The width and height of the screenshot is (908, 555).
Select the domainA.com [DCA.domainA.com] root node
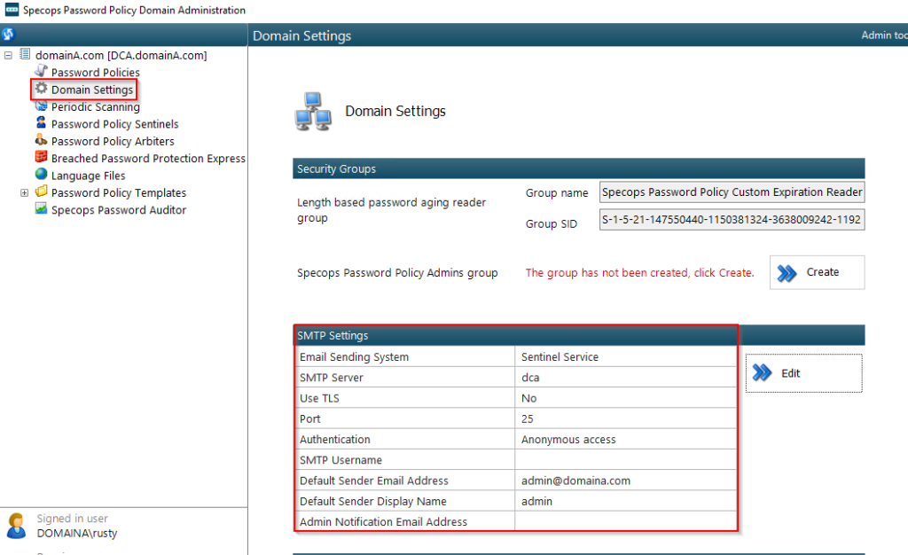coord(121,55)
